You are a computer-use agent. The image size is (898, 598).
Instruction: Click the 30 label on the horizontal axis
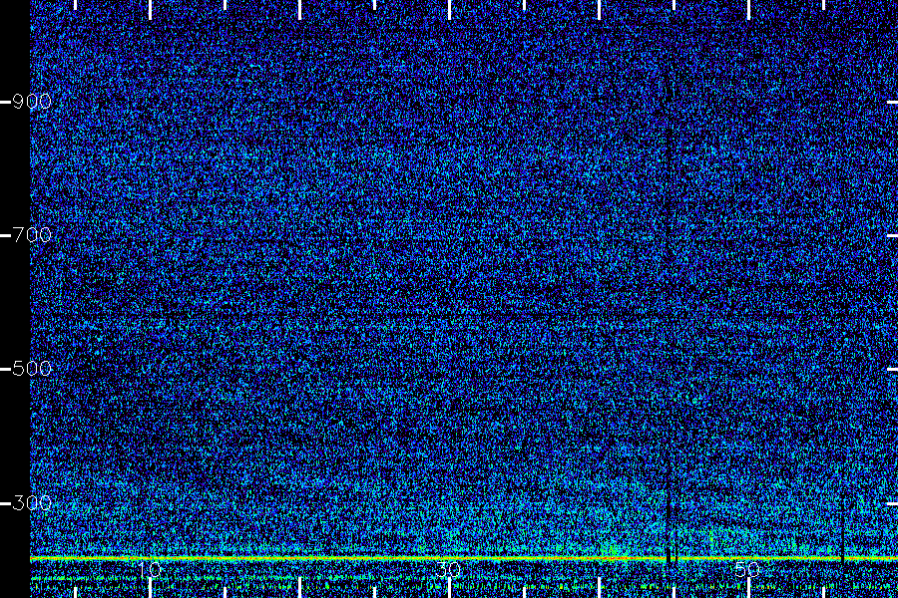tap(448, 570)
